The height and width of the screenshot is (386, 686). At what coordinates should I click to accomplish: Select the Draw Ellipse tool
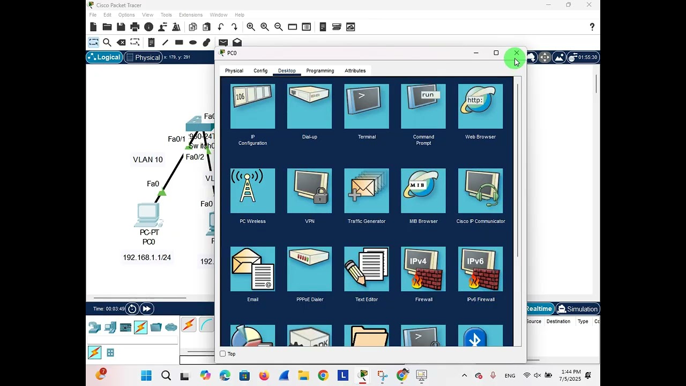pos(193,42)
